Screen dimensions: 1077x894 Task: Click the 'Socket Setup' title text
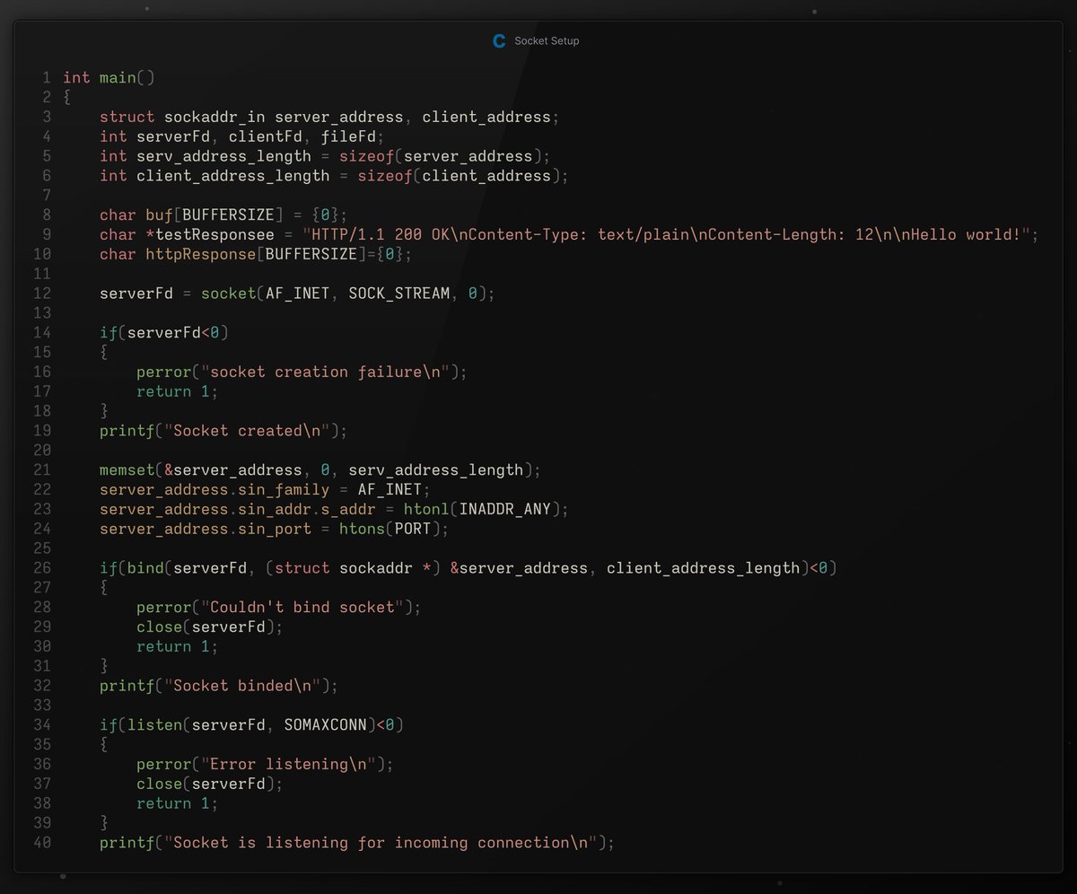tap(547, 40)
